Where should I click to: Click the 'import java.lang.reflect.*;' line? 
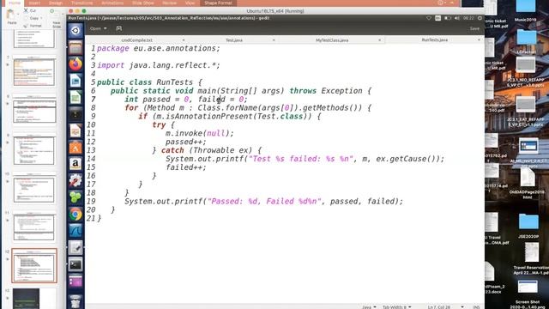click(159, 65)
